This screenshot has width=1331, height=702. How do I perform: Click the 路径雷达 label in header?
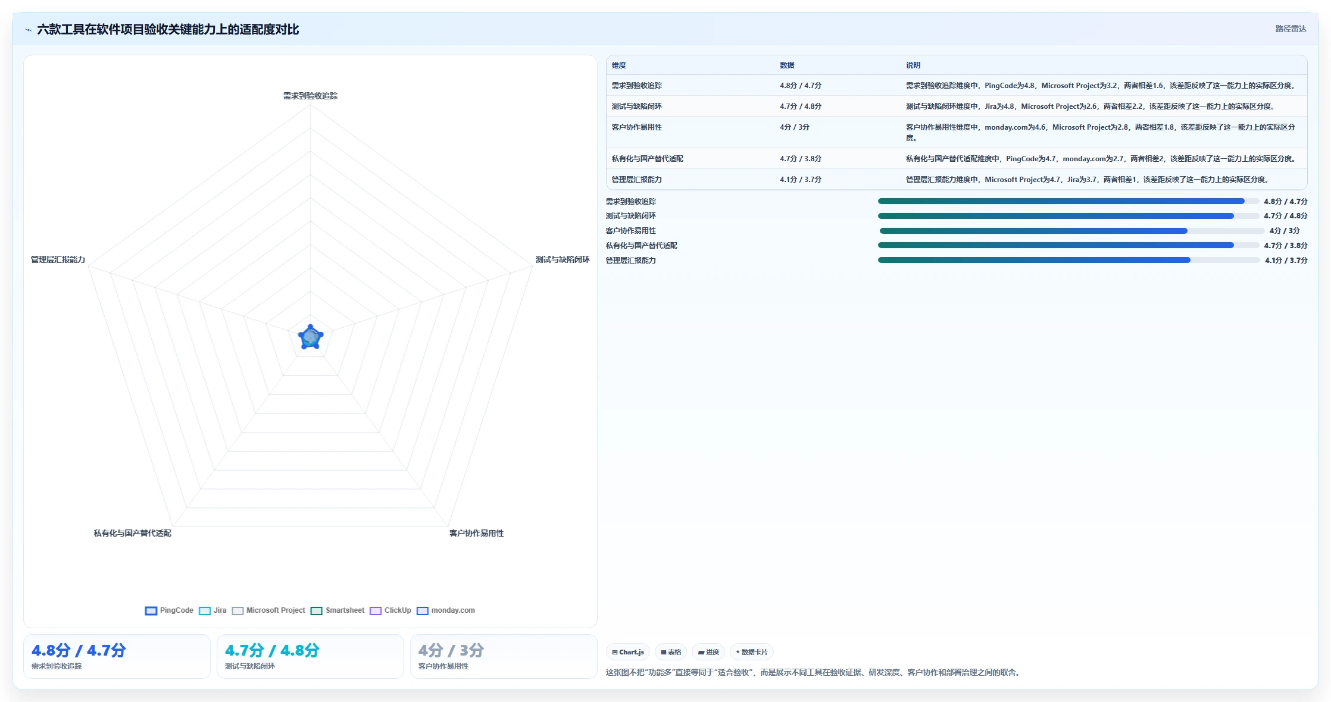(1291, 29)
